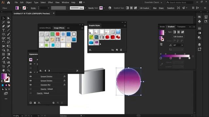Toggle visibility of fill Opacity Default row
The height and width of the screenshot is (117, 209).
pos(30,89)
